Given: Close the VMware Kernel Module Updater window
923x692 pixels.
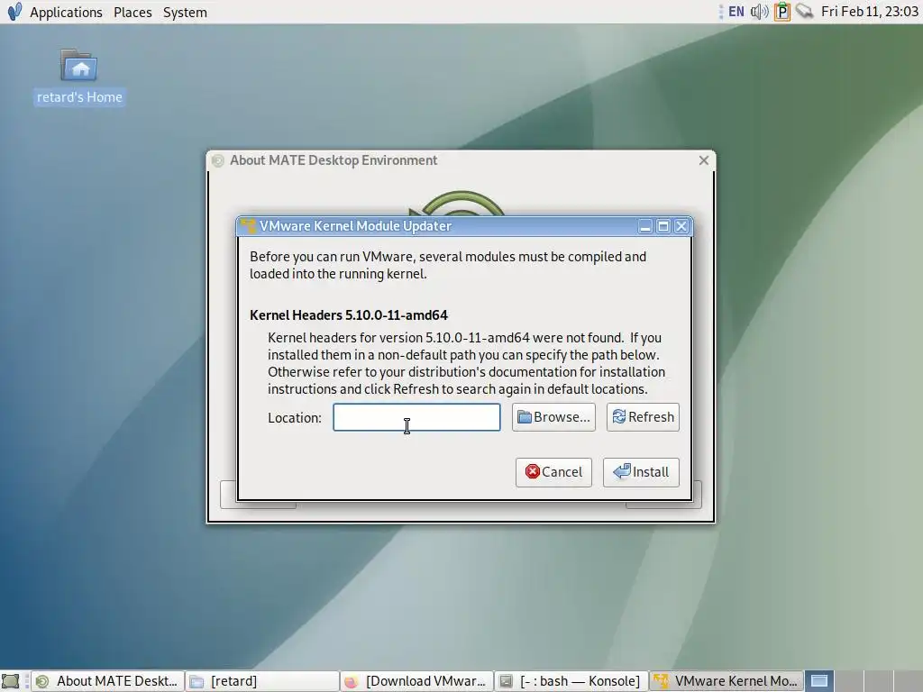Looking at the screenshot, I should point(681,226).
